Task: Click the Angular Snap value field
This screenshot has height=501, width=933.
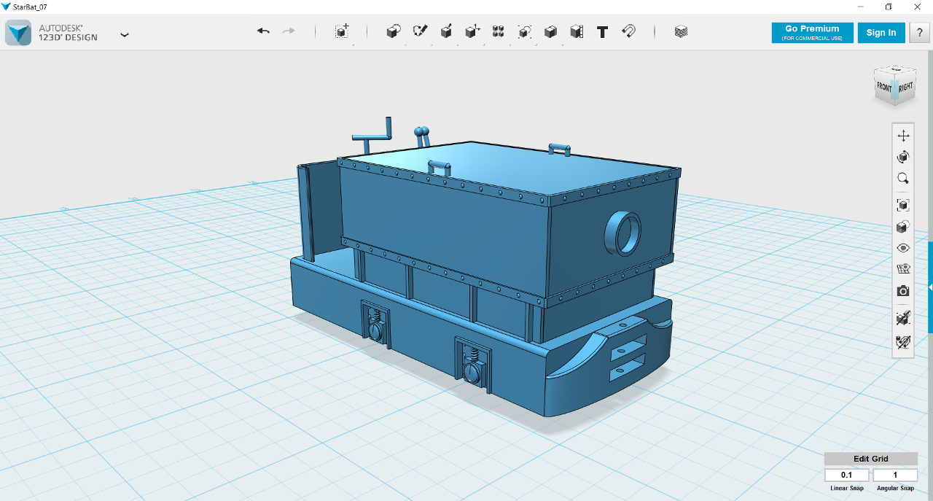Action: (895, 475)
